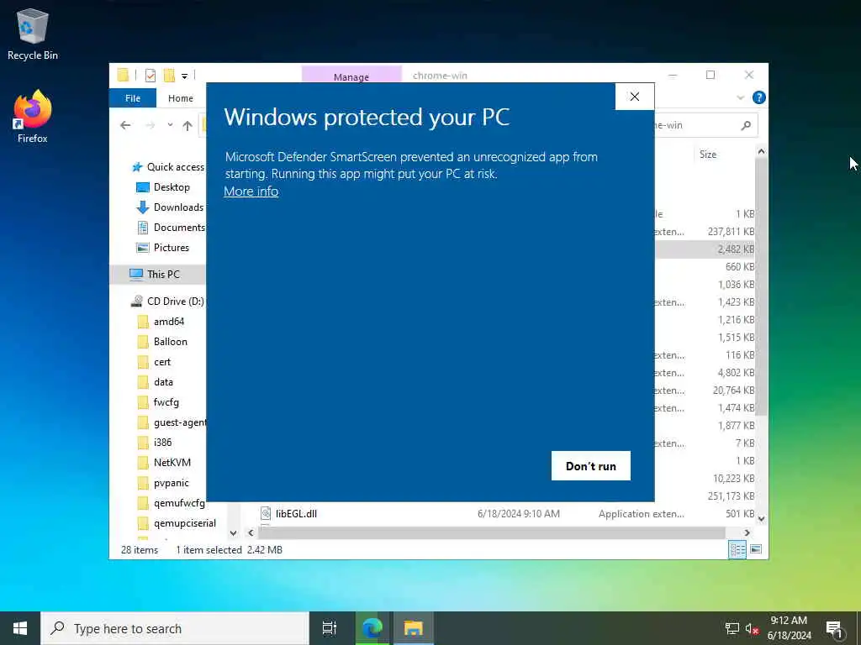Viewport: 861px width, 645px height.
Task: Click File Explorer taskbar icon
Action: [x=414, y=628]
